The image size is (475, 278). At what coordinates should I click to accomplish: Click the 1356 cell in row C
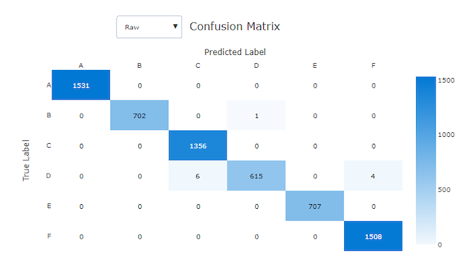click(x=197, y=145)
